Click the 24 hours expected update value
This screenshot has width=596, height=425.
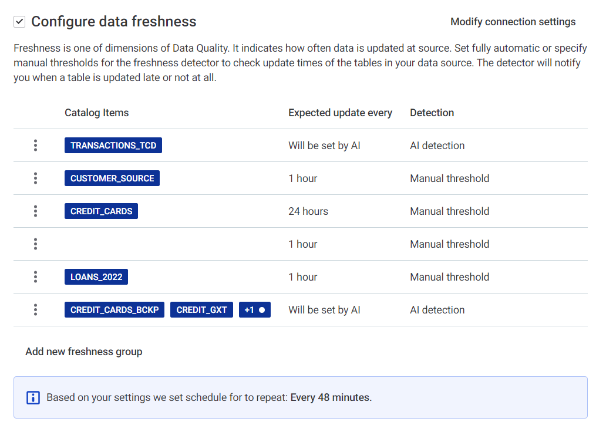308,211
